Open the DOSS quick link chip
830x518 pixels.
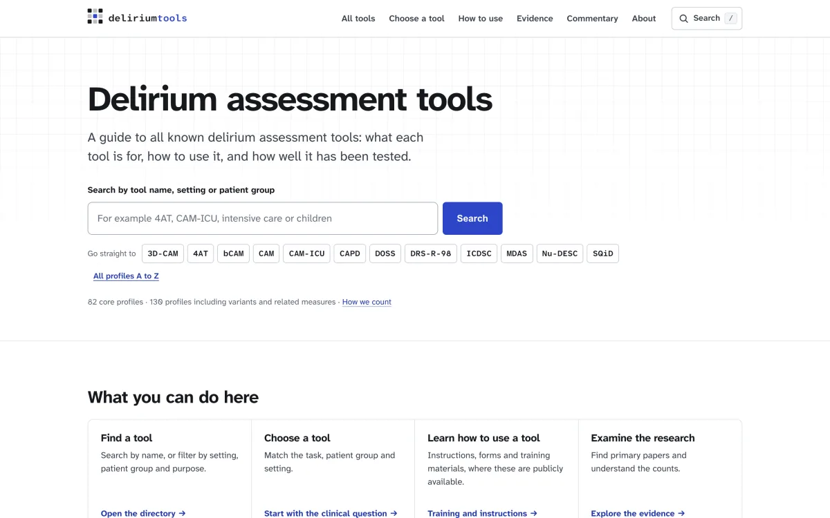(385, 253)
